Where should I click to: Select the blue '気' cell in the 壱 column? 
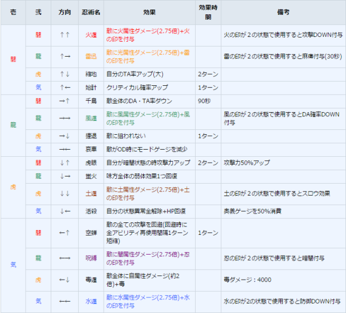(13, 265)
